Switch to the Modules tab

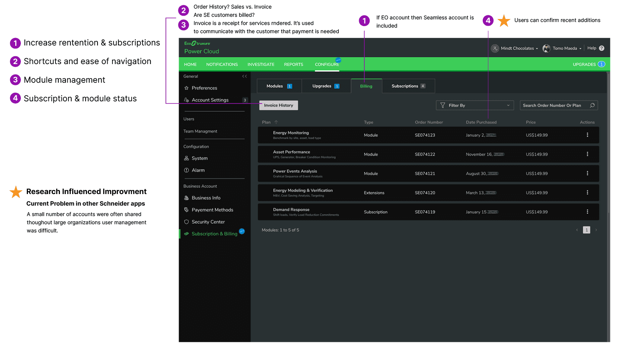tap(279, 86)
